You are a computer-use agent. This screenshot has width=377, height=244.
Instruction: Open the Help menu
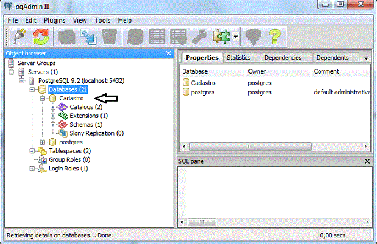pos(124,20)
